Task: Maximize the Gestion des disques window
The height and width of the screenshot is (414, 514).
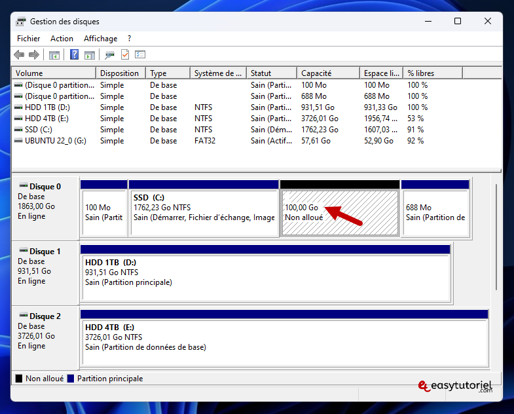Action: (458, 22)
